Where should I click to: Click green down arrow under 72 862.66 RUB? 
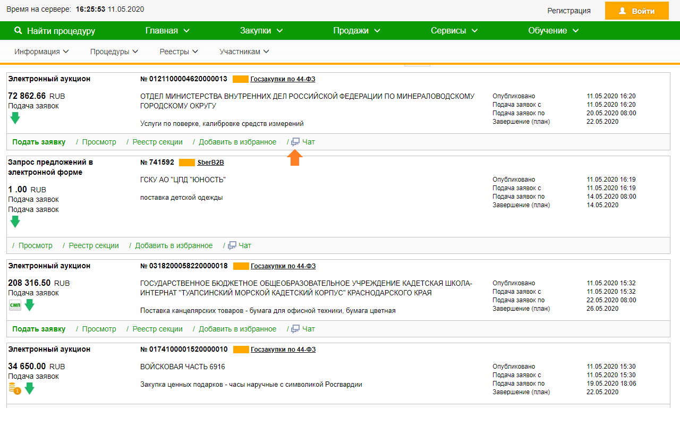15,118
